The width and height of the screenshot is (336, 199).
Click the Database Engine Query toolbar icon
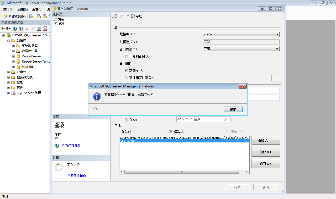coord(31,16)
